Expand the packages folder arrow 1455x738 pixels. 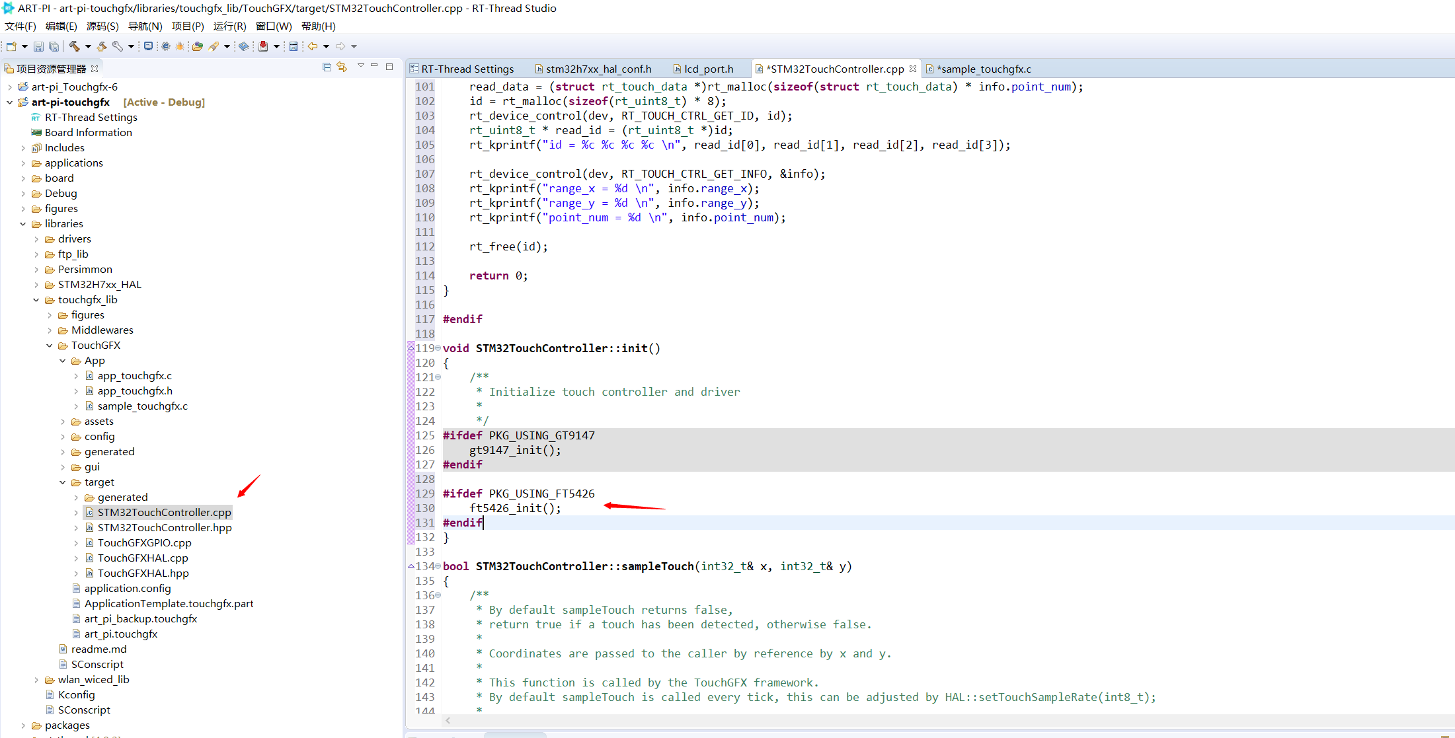(x=22, y=725)
